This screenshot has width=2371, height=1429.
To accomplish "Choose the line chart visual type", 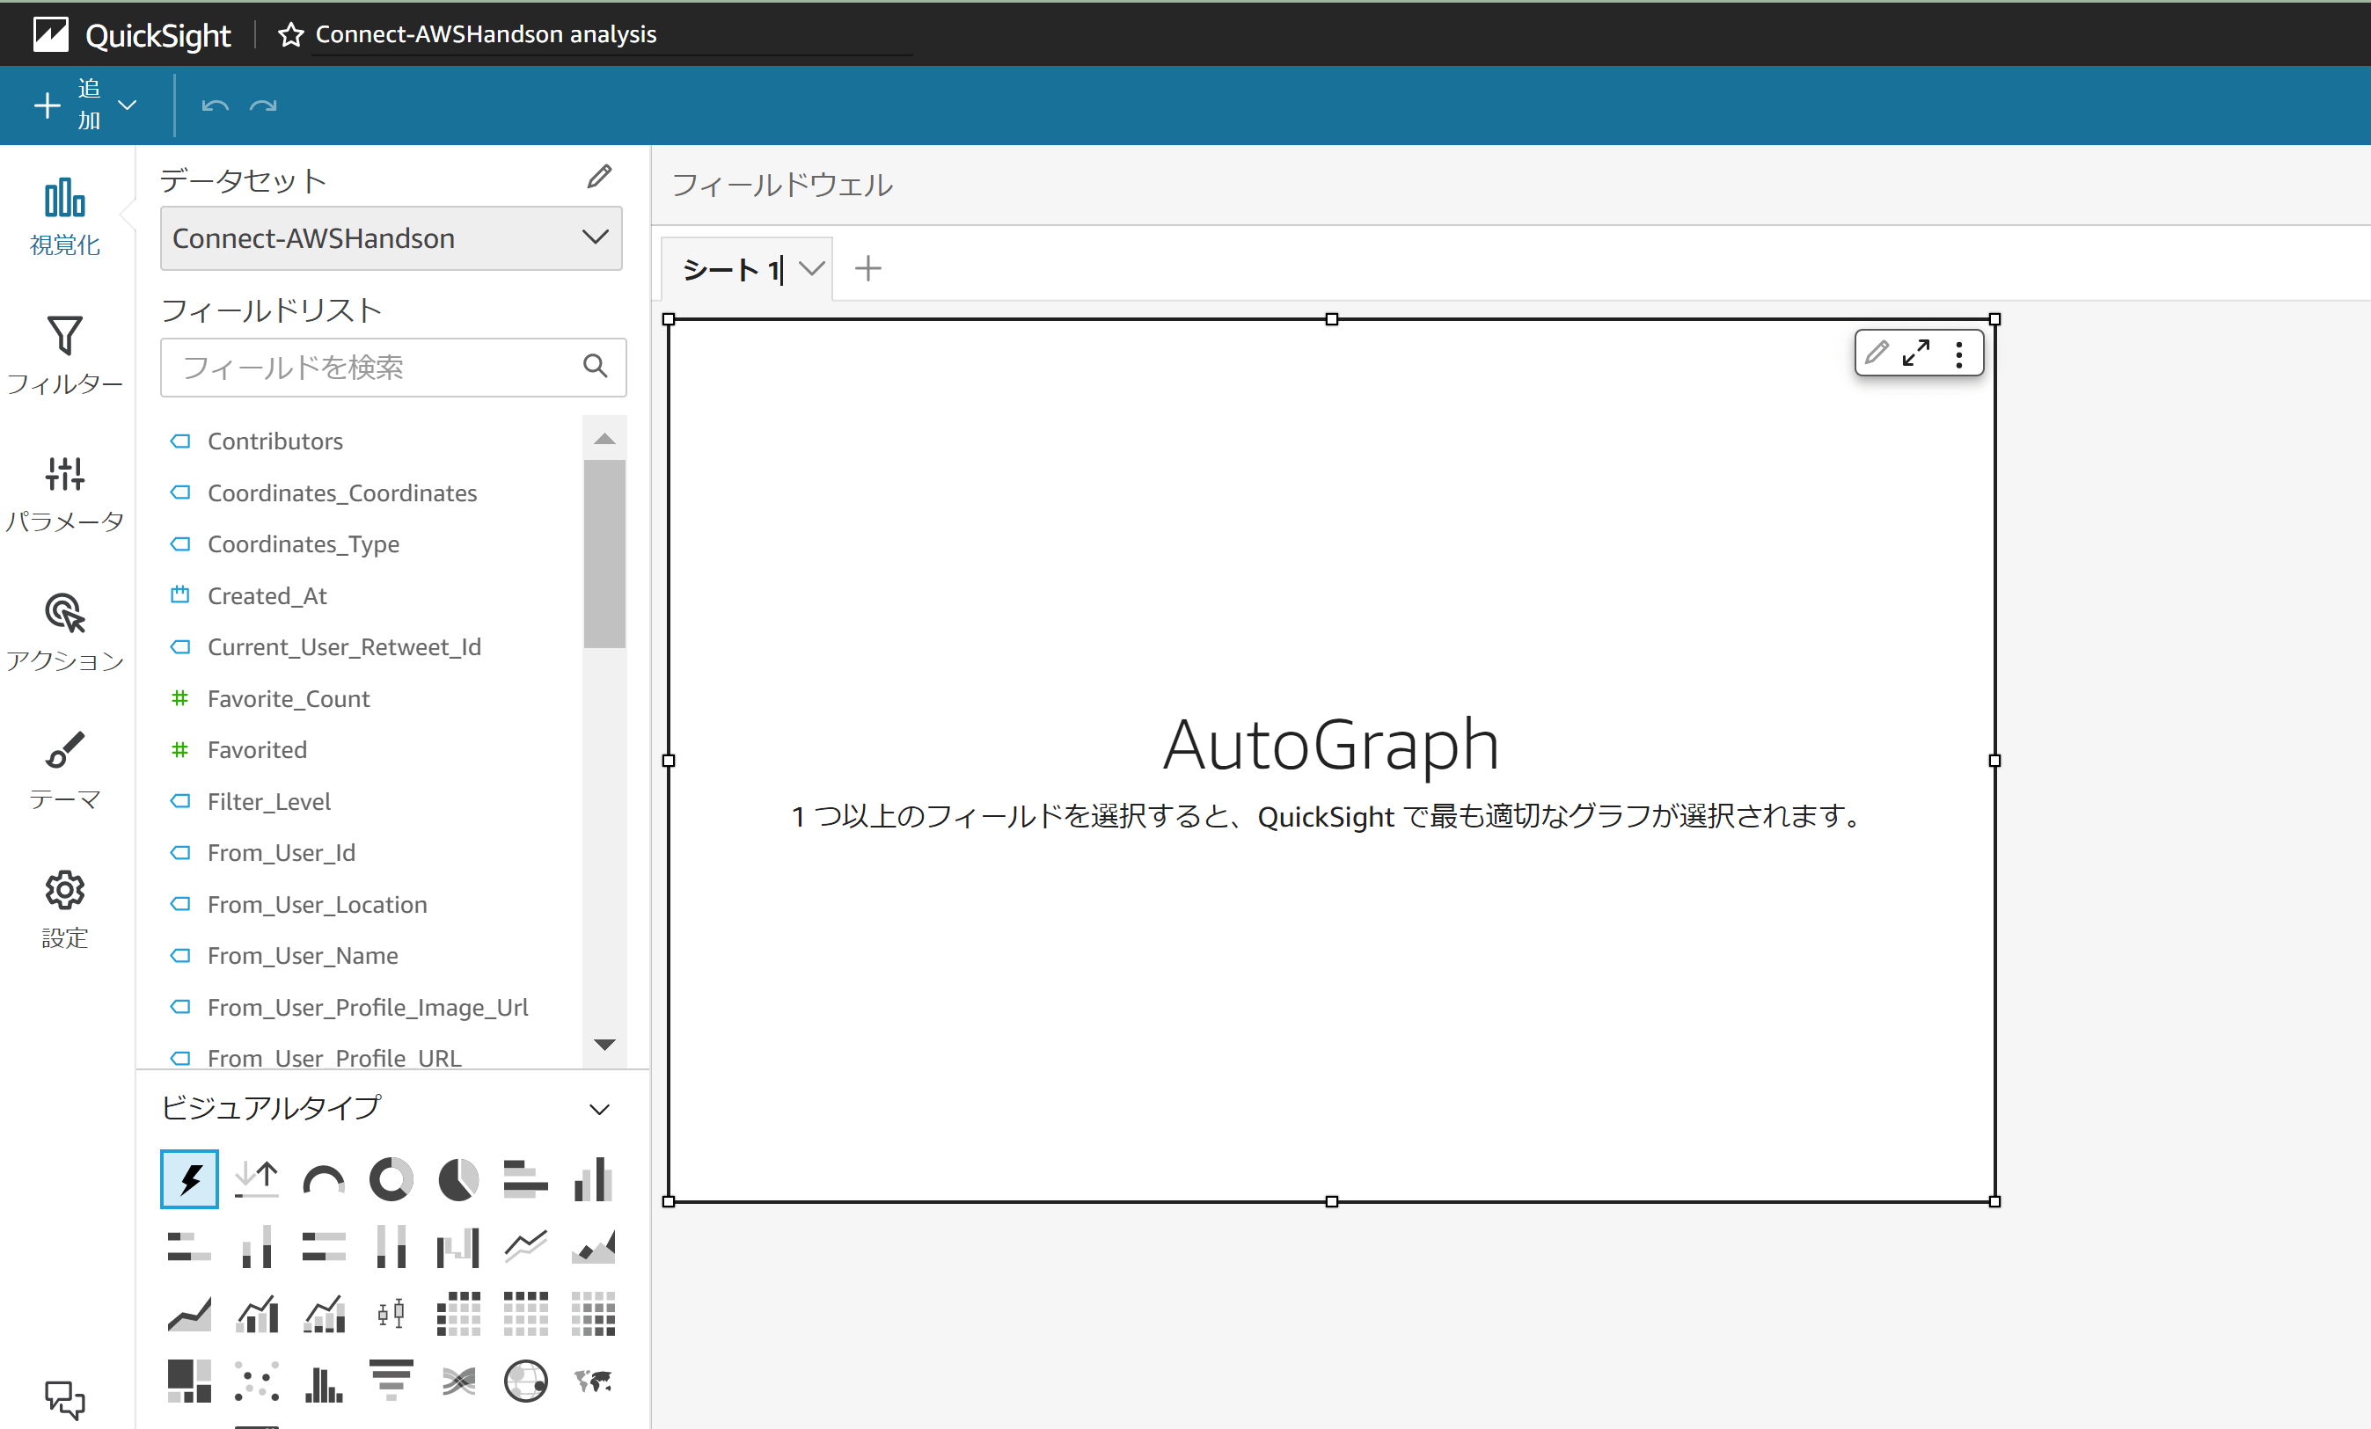I will [525, 1246].
